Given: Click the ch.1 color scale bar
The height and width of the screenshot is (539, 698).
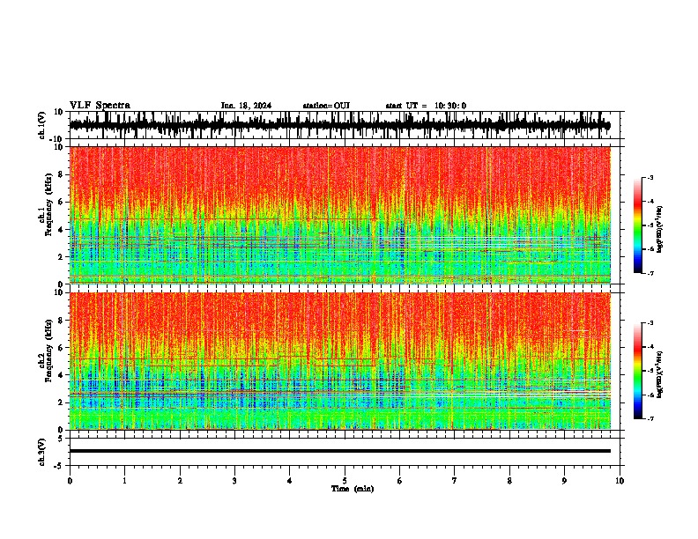Looking at the screenshot, I should [638, 225].
